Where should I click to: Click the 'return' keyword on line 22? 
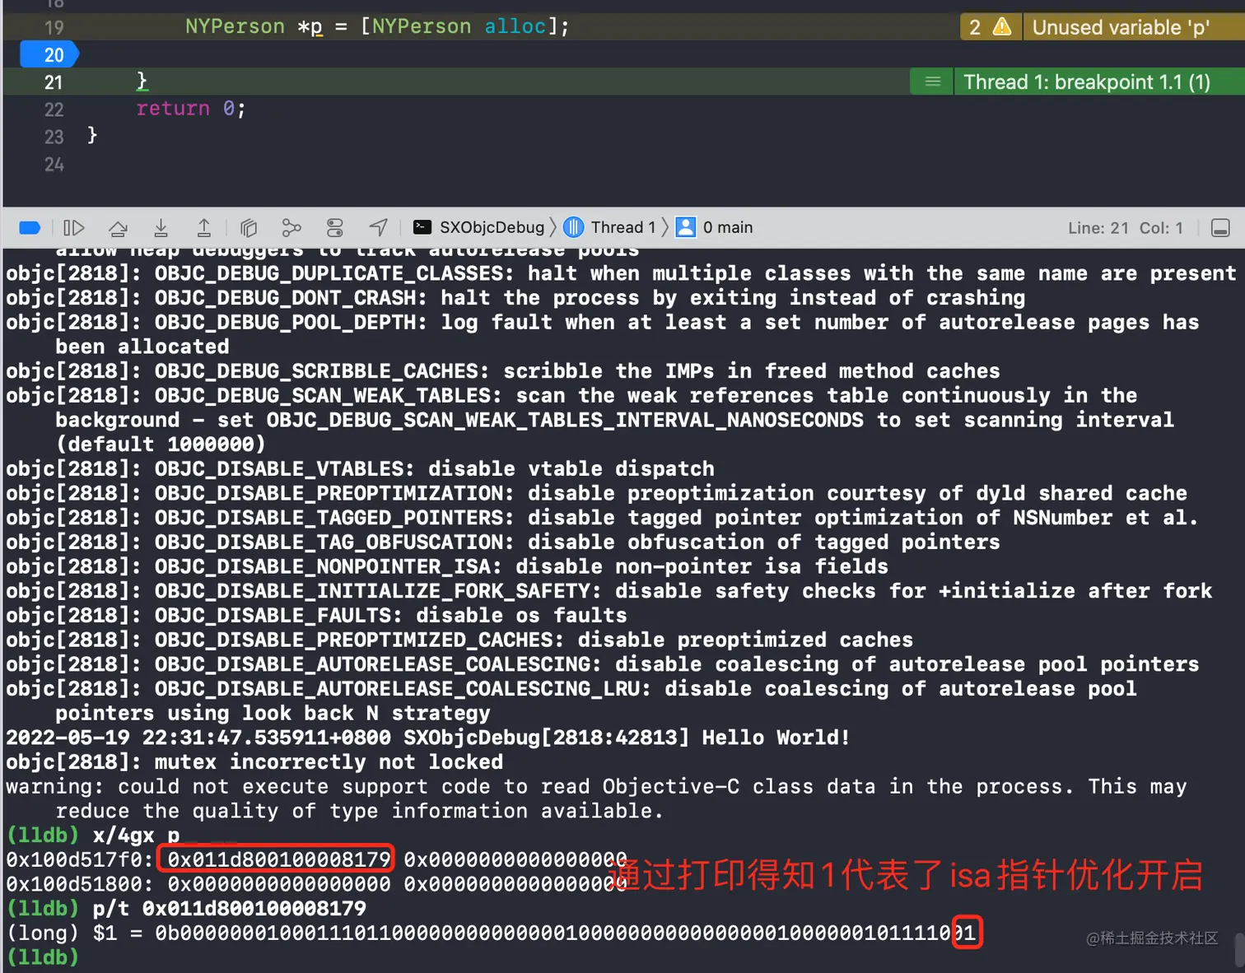click(173, 109)
